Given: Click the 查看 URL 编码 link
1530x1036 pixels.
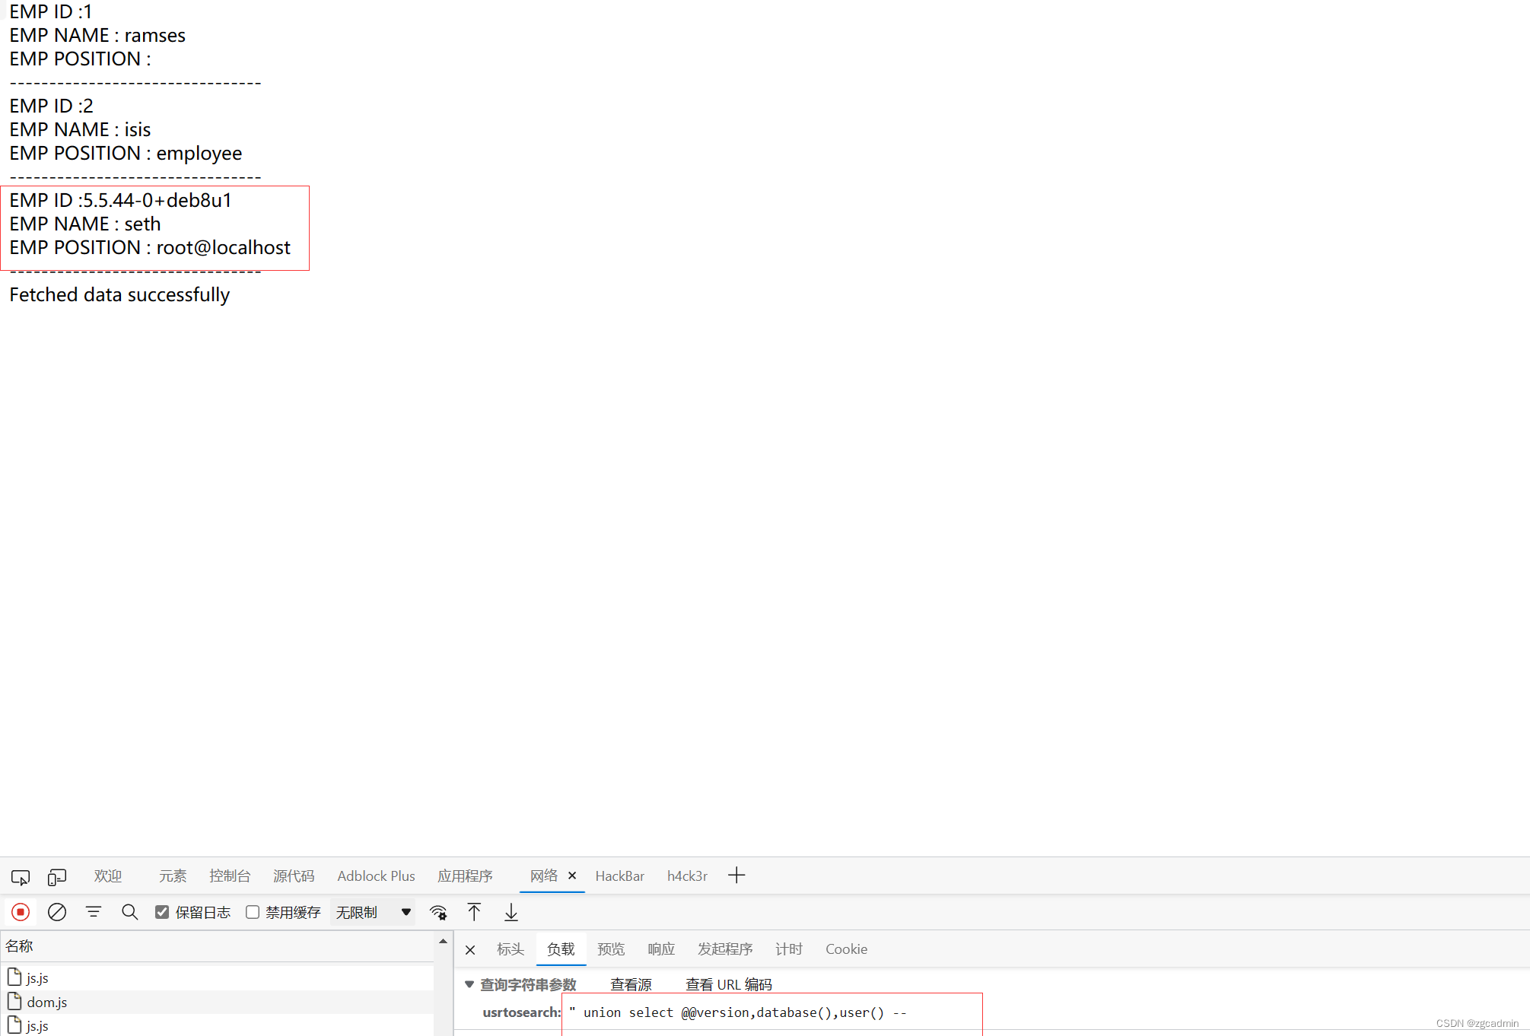Looking at the screenshot, I should (728, 984).
